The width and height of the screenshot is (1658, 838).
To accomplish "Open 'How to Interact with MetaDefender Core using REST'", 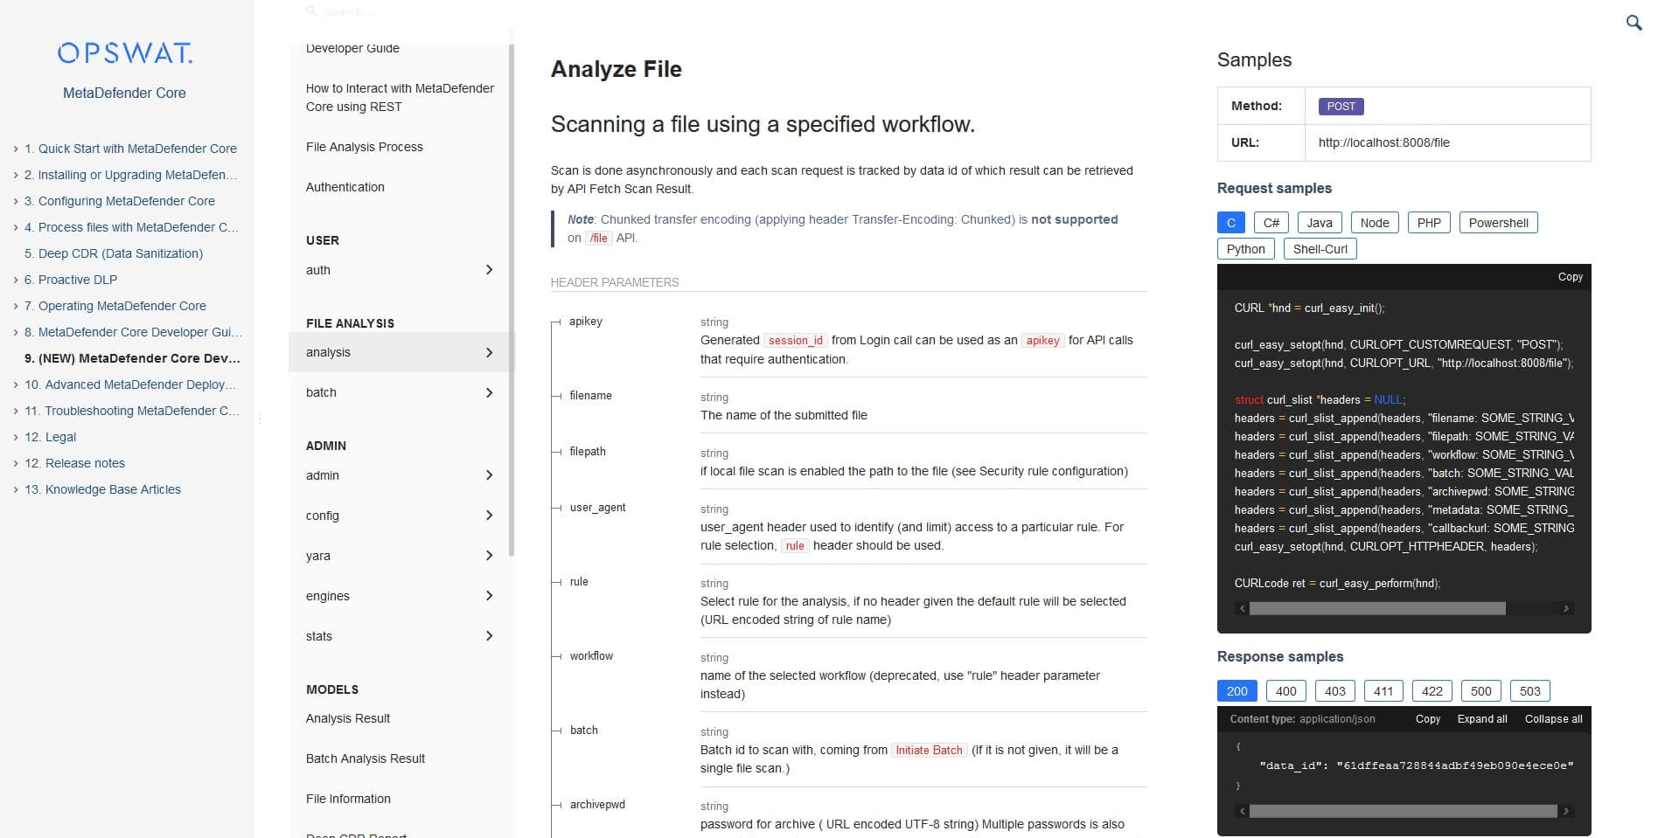I will point(400,97).
